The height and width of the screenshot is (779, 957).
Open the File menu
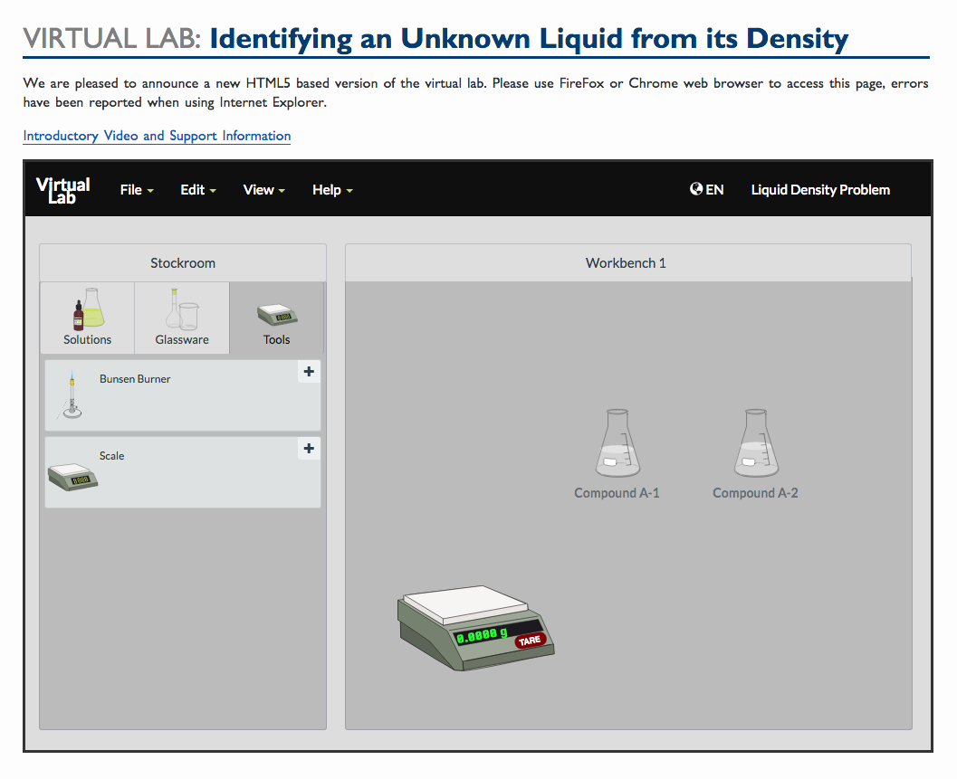[136, 190]
